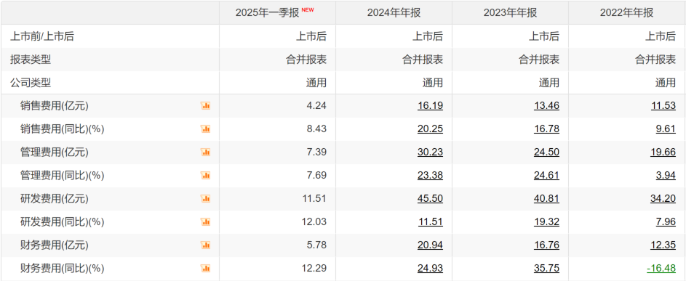686x281 pixels.
Task: Open chart icon for 管理费用(亿元)
Action: pos(206,152)
